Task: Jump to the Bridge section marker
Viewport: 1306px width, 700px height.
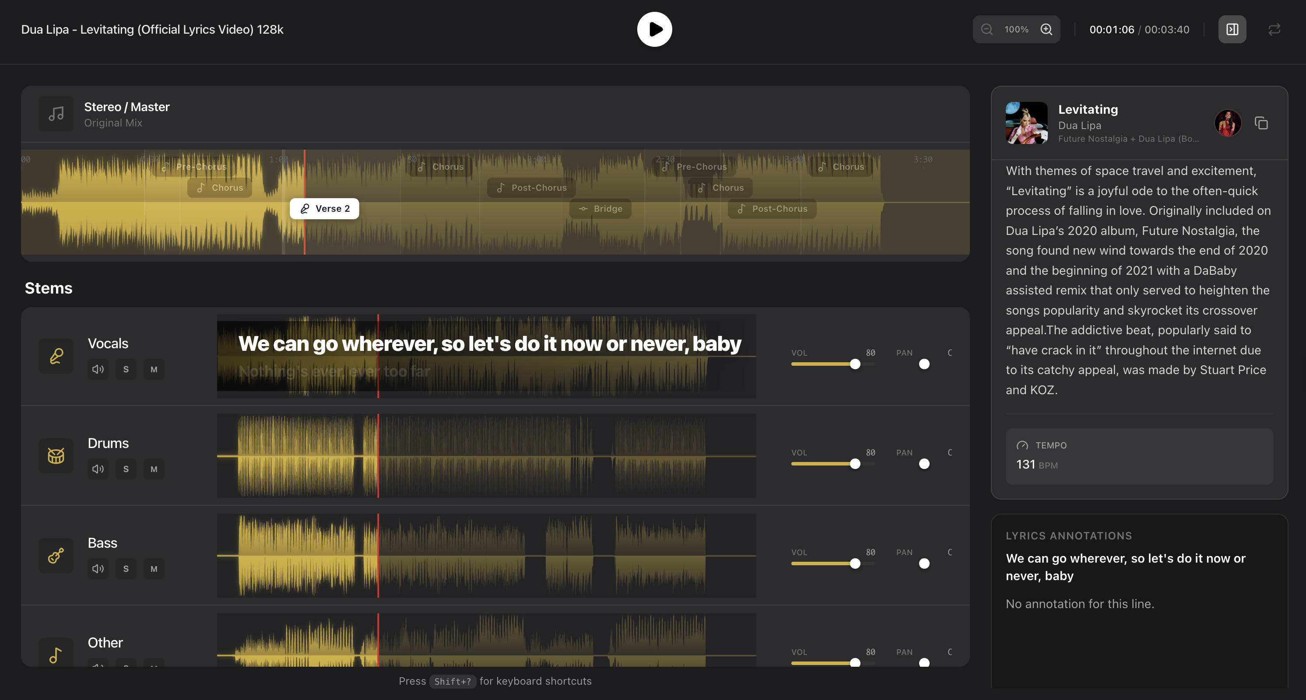Action: click(x=600, y=209)
